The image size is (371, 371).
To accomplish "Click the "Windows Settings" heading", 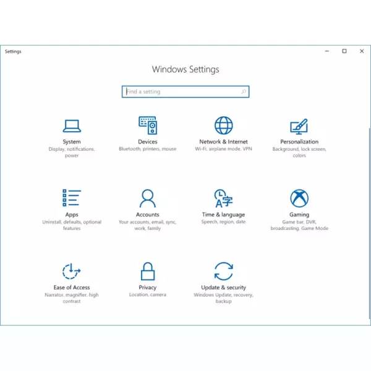I will (185, 69).
